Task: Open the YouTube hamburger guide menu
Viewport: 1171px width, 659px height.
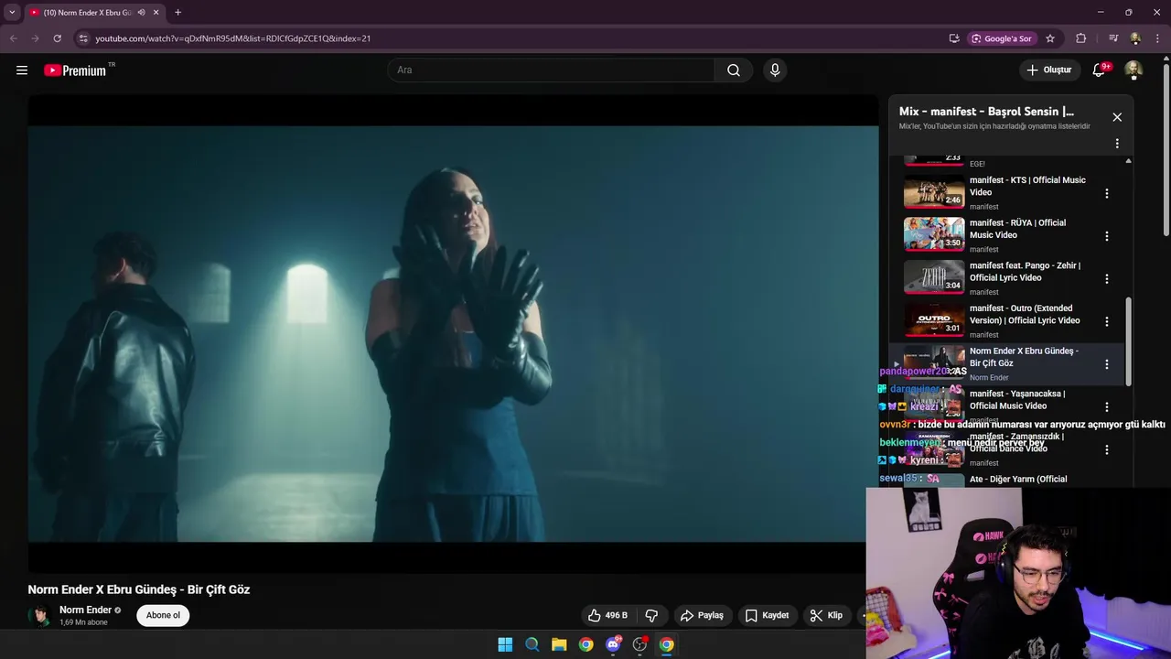Action: (22, 70)
